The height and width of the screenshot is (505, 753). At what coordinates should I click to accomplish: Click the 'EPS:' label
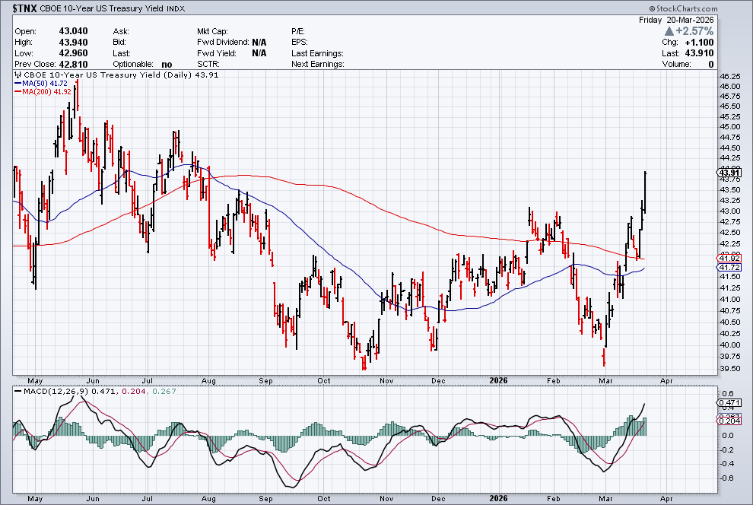pos(299,43)
